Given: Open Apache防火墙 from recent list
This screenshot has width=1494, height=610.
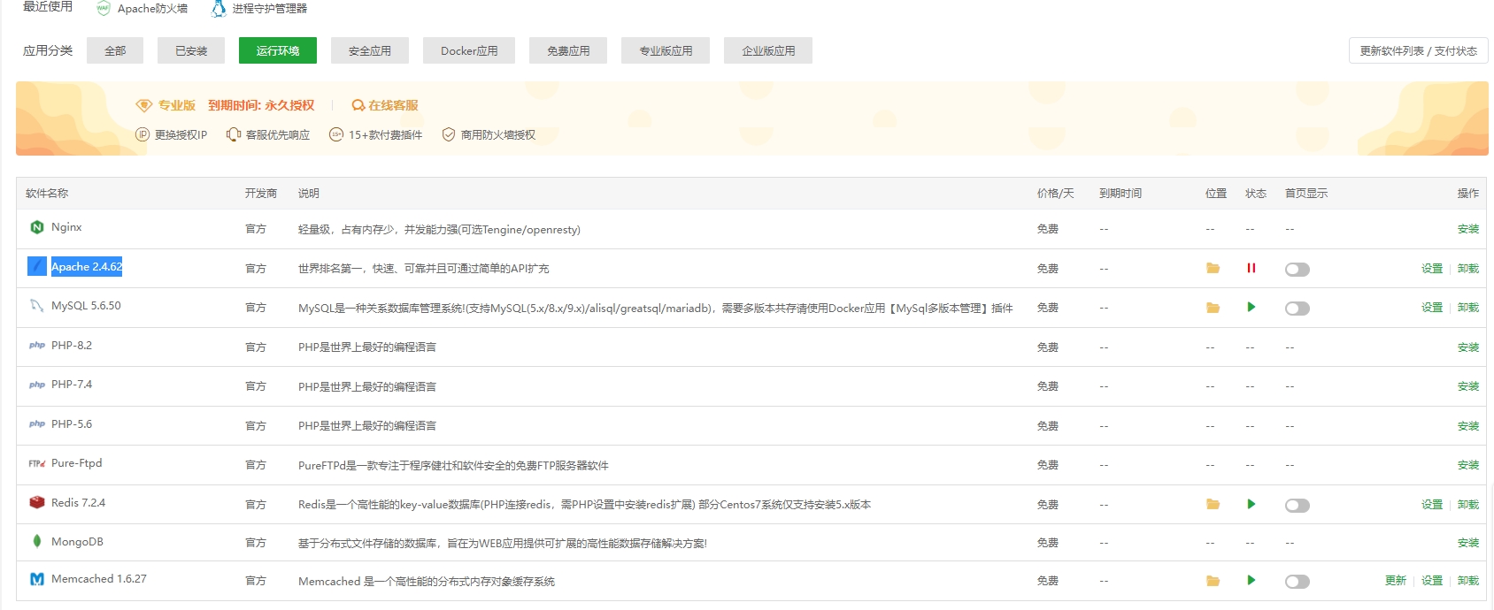Looking at the screenshot, I should (142, 9).
